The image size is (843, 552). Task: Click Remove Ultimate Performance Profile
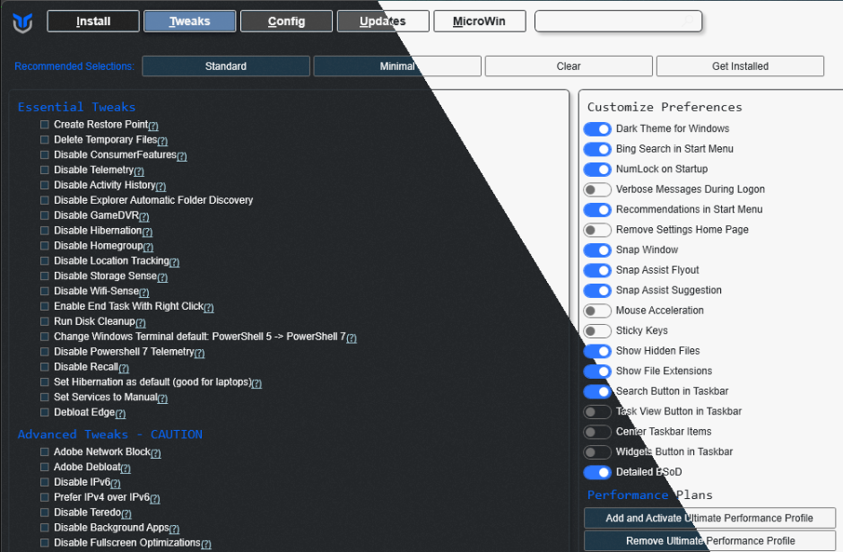(709, 540)
